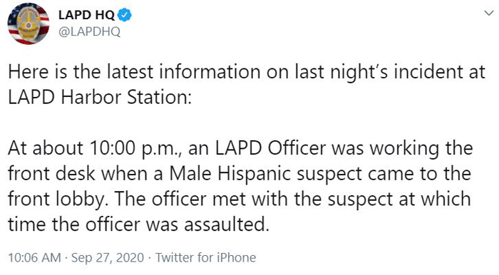Click the gold police badge in avatar
The height and width of the screenshot is (275, 499).
pyautogui.click(x=29, y=24)
